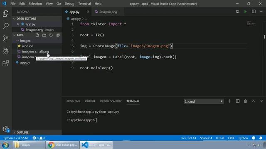Open the Help menu
The image size is (266, 149).
click(x=98, y=4)
